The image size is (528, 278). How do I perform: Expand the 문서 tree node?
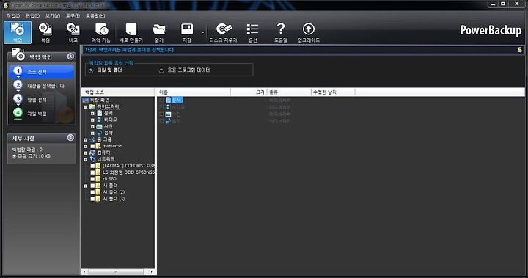point(92,114)
